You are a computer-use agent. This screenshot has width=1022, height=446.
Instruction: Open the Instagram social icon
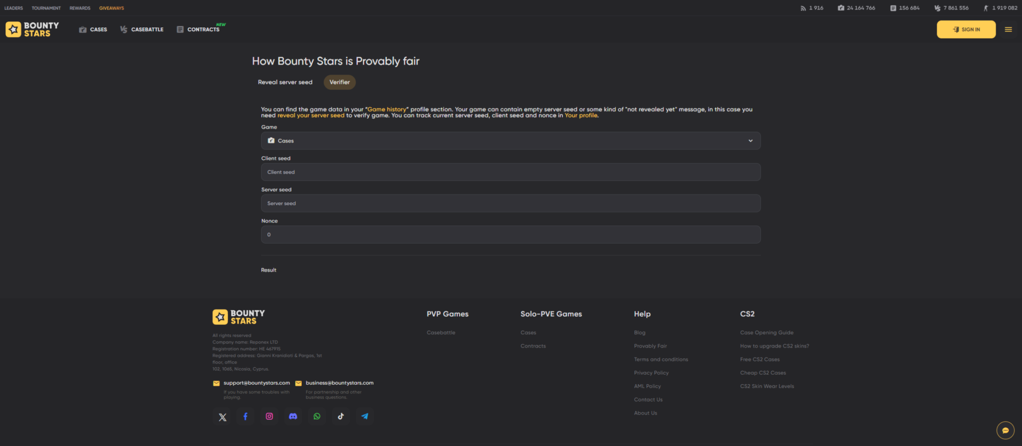[x=269, y=417]
